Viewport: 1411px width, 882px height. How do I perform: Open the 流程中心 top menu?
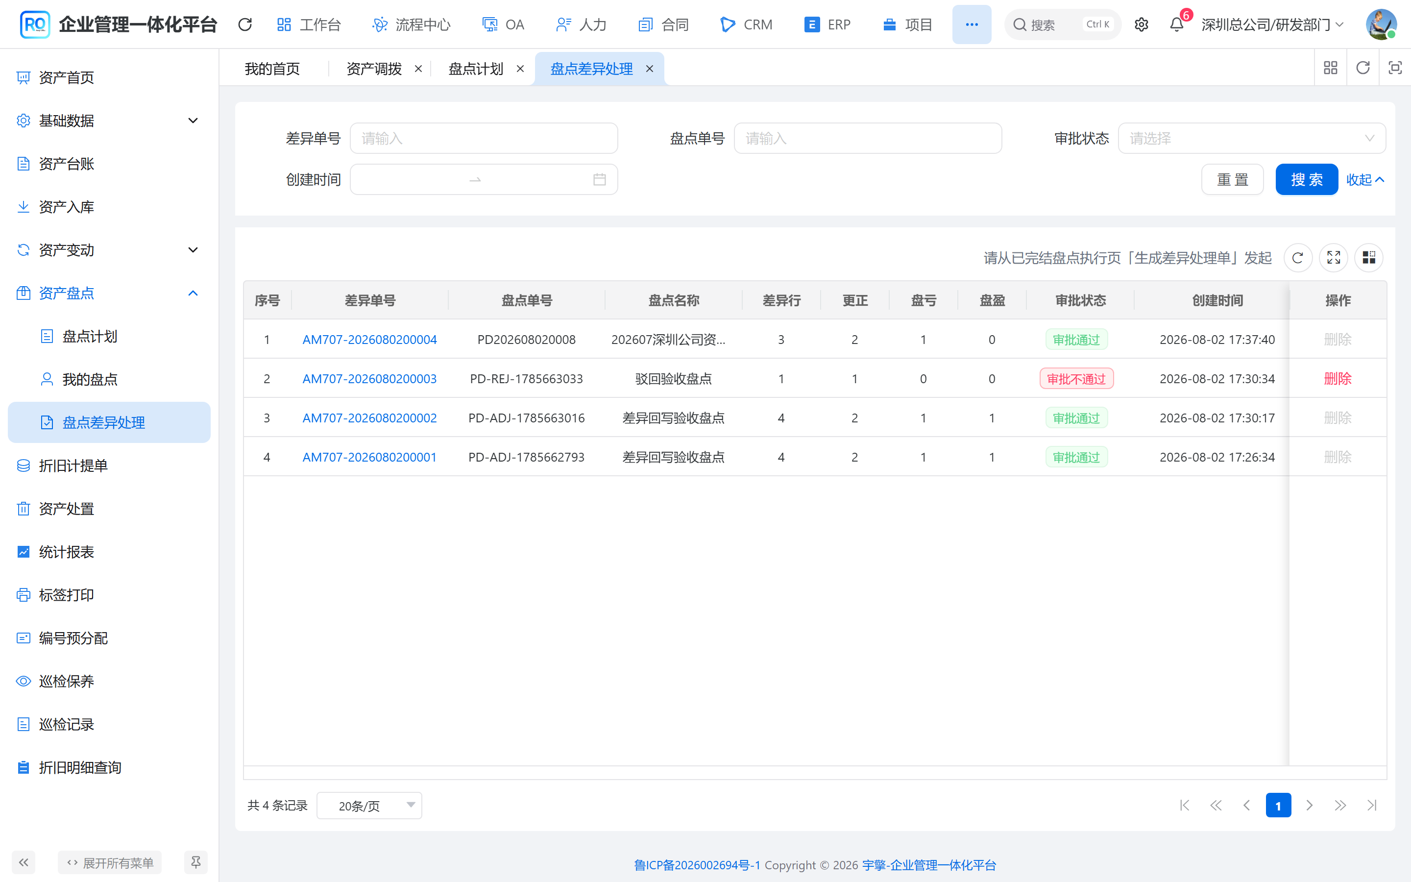point(411,24)
